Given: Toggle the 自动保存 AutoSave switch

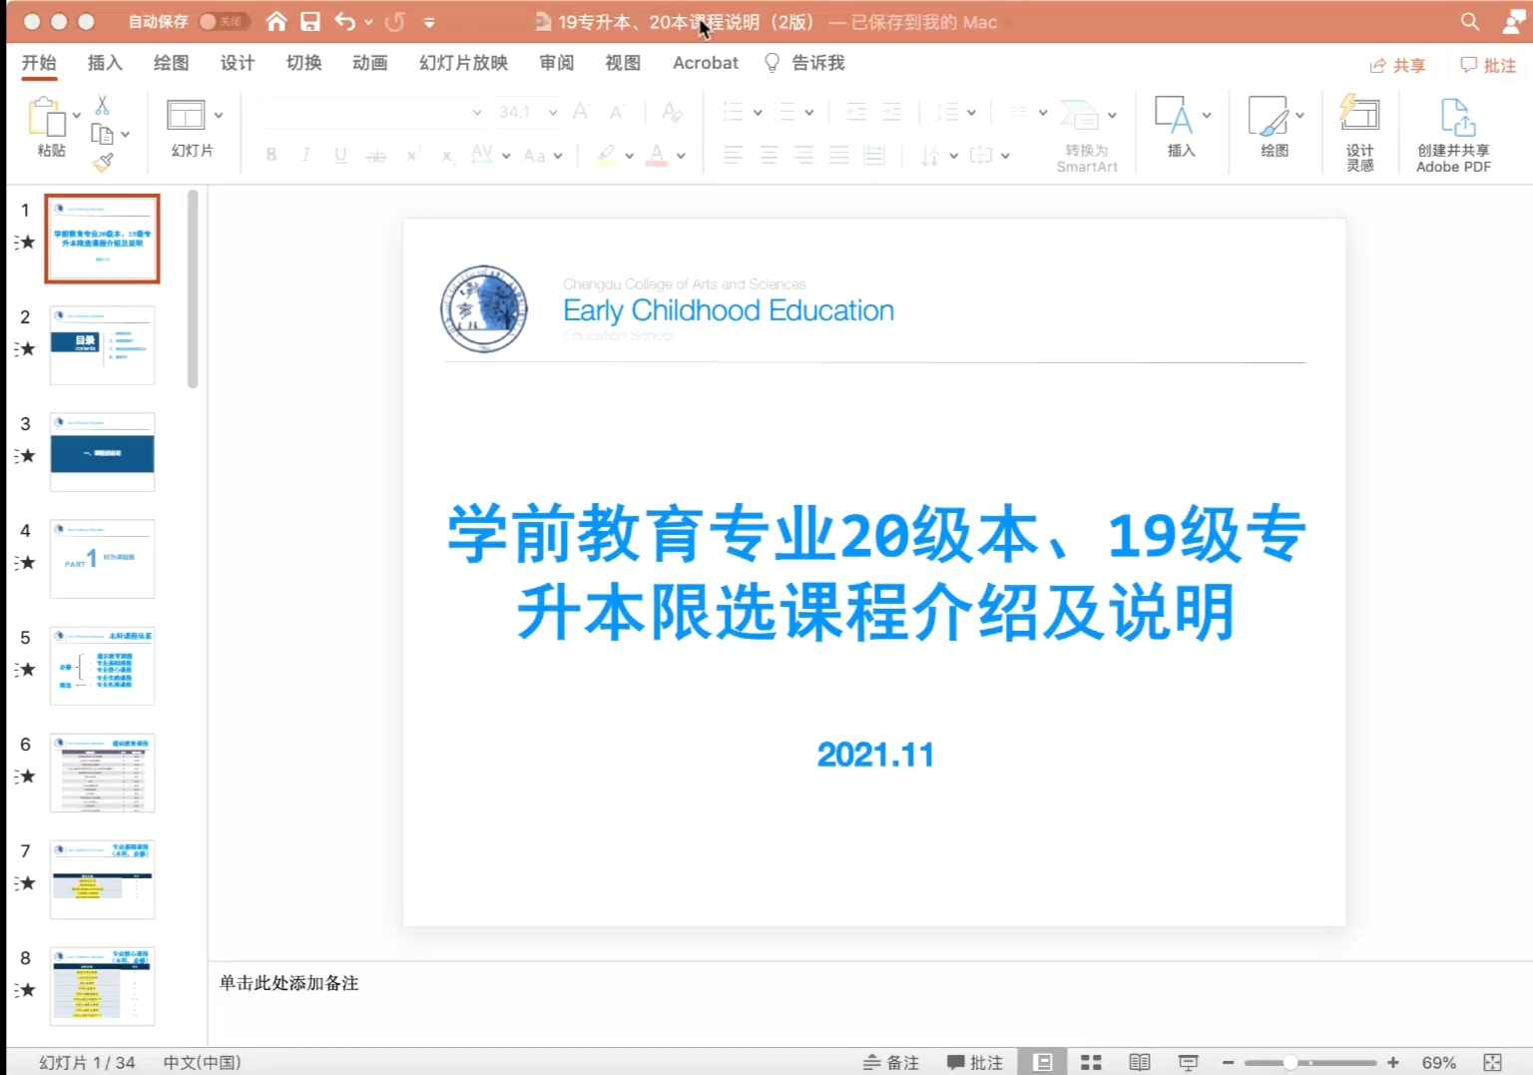Looking at the screenshot, I should coord(221,21).
